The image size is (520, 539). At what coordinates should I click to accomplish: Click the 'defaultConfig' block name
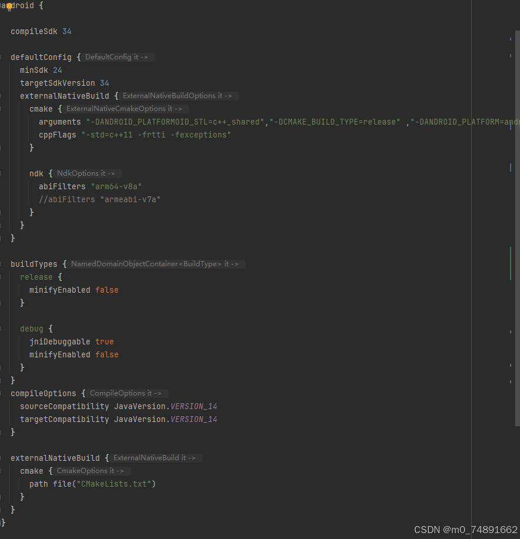(x=41, y=57)
